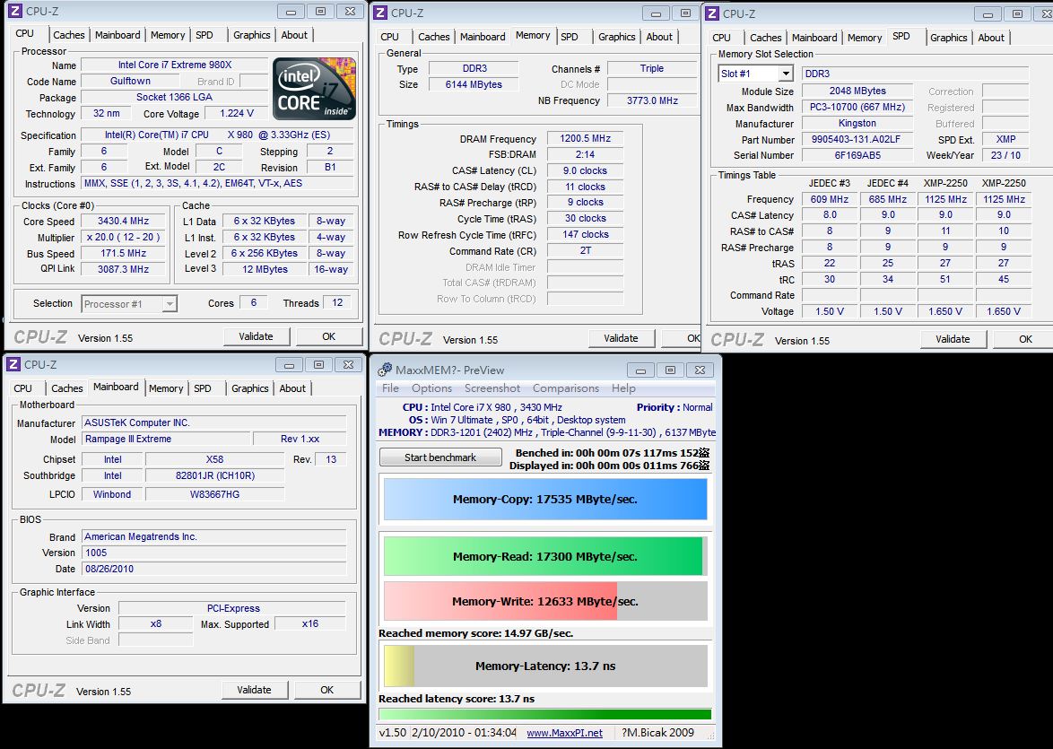This screenshot has width=1053, height=749.
Task: Click Validate in the CPU tab window
Action: point(256,336)
